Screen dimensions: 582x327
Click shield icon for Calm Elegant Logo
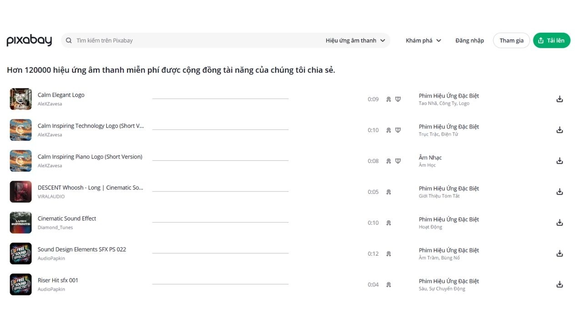(398, 99)
